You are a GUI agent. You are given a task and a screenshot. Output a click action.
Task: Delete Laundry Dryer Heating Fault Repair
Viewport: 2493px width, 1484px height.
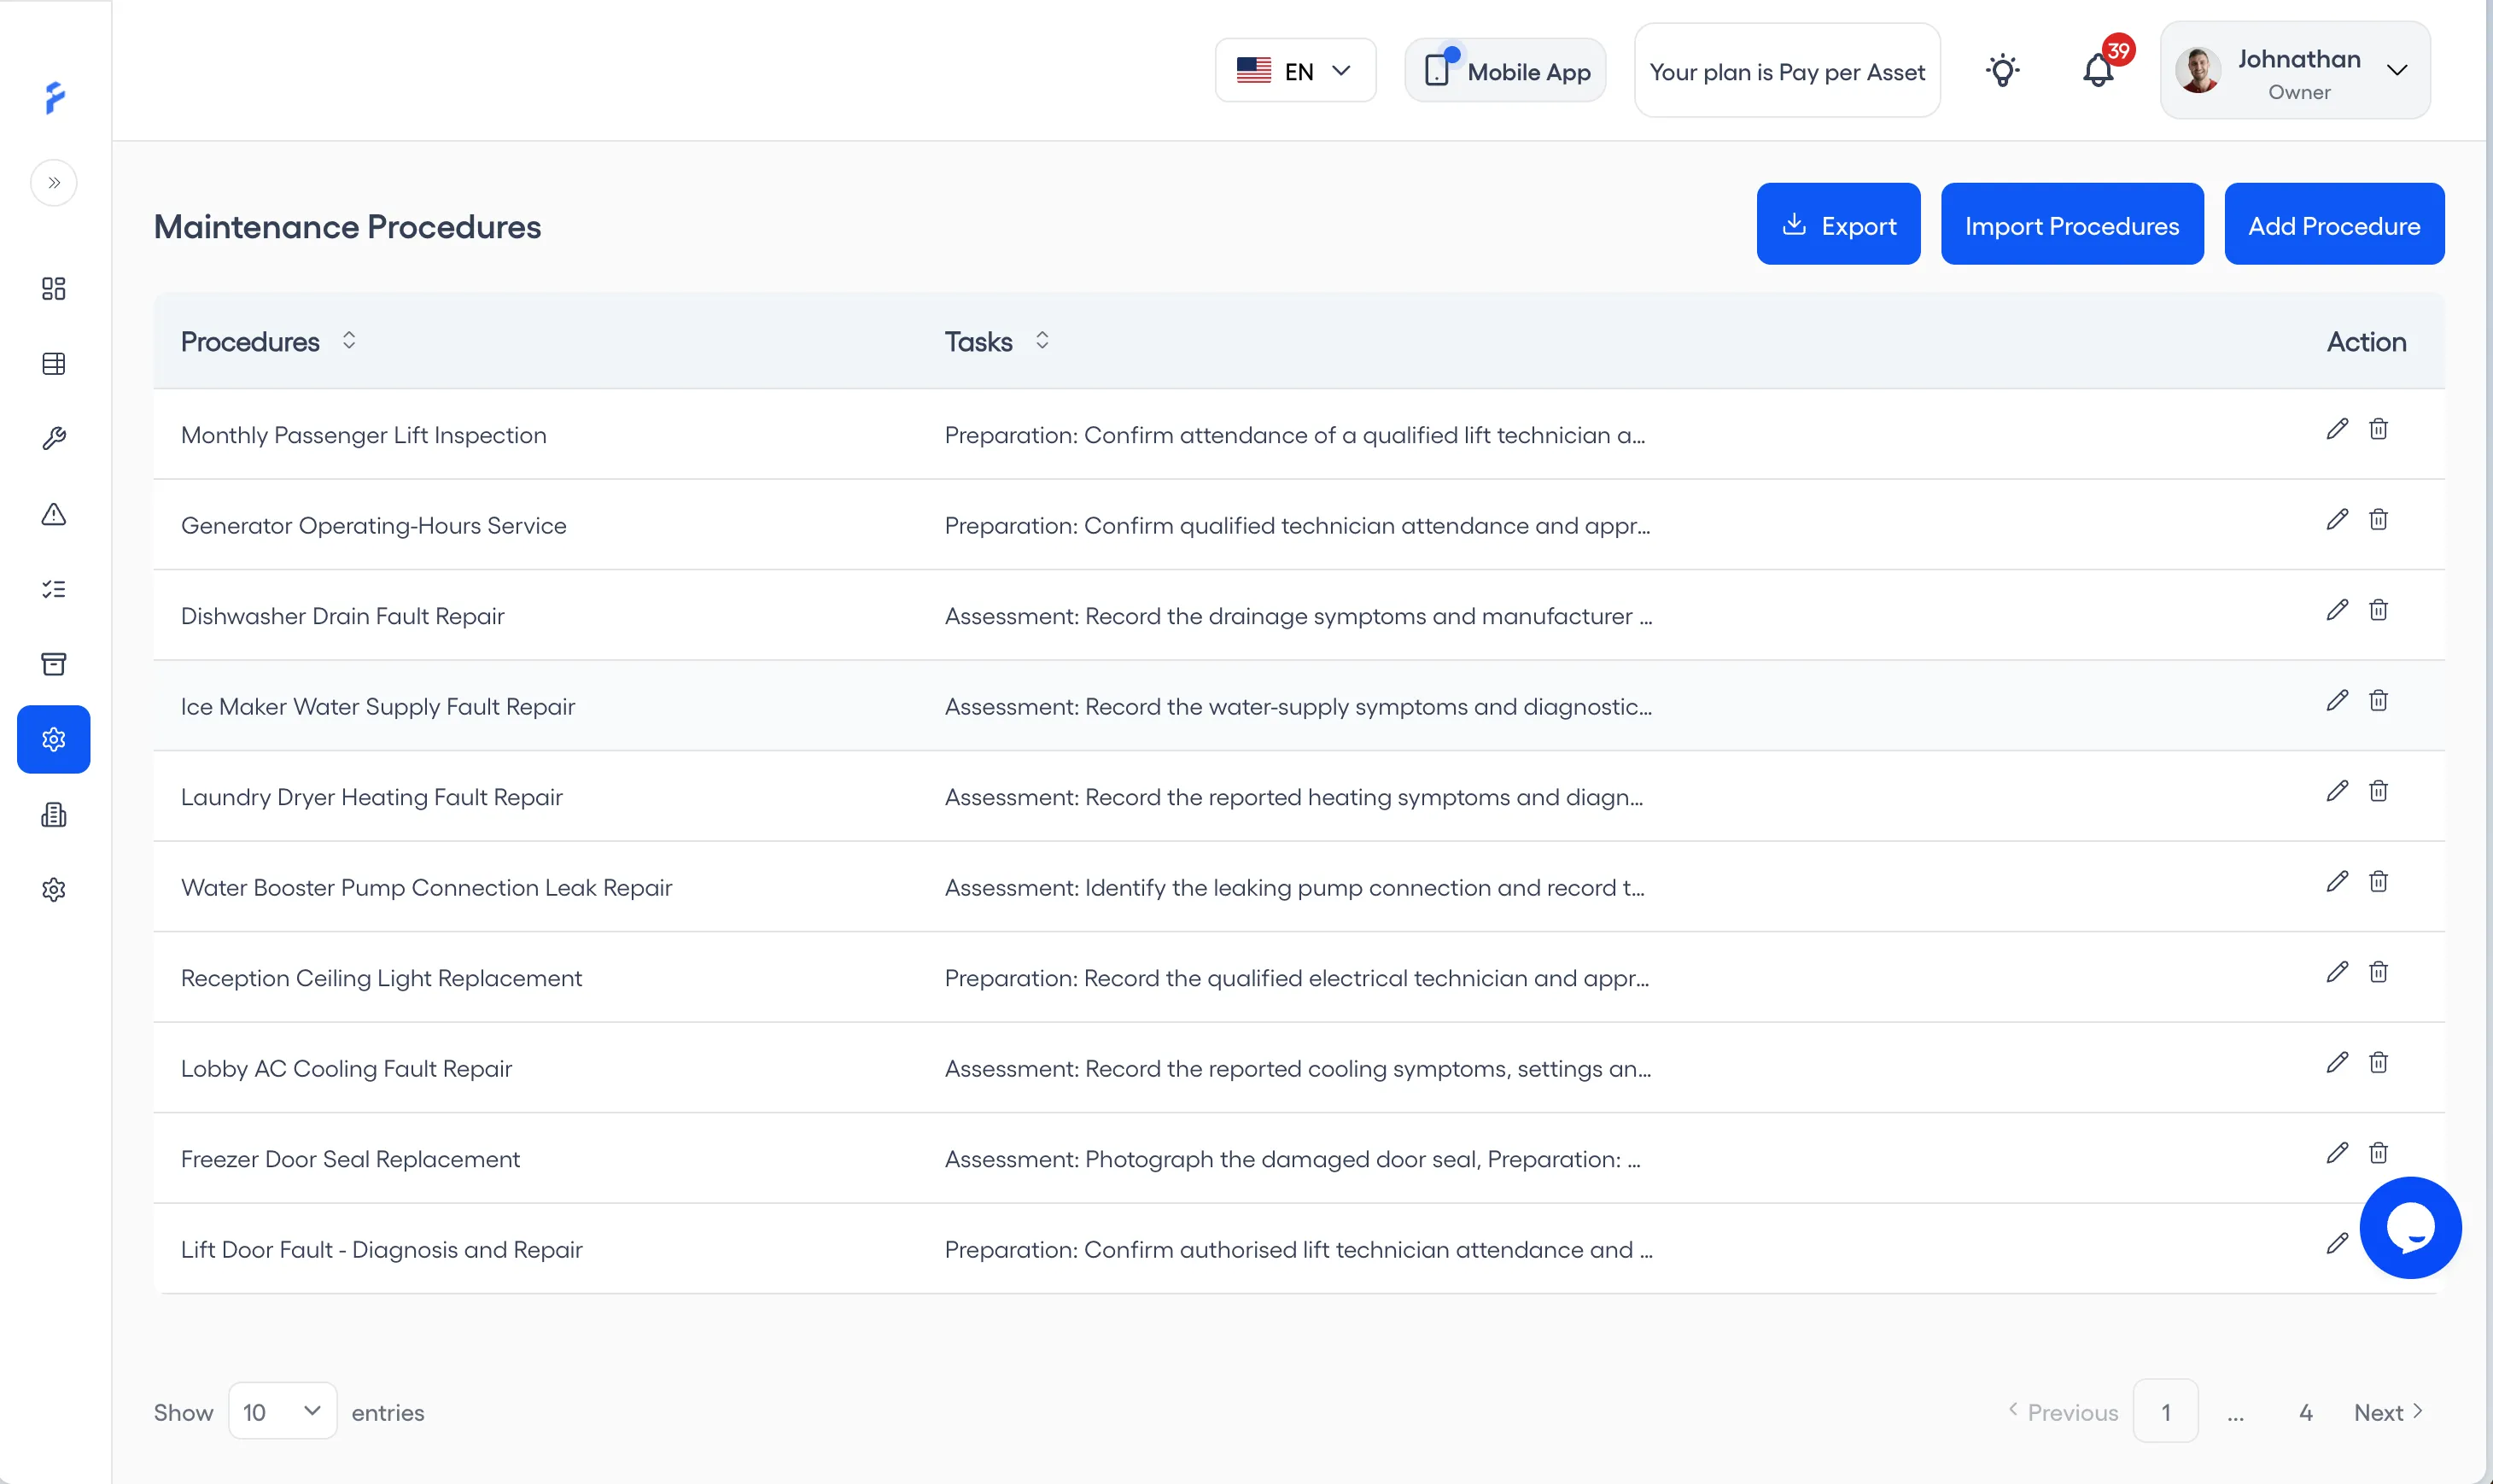(2378, 791)
